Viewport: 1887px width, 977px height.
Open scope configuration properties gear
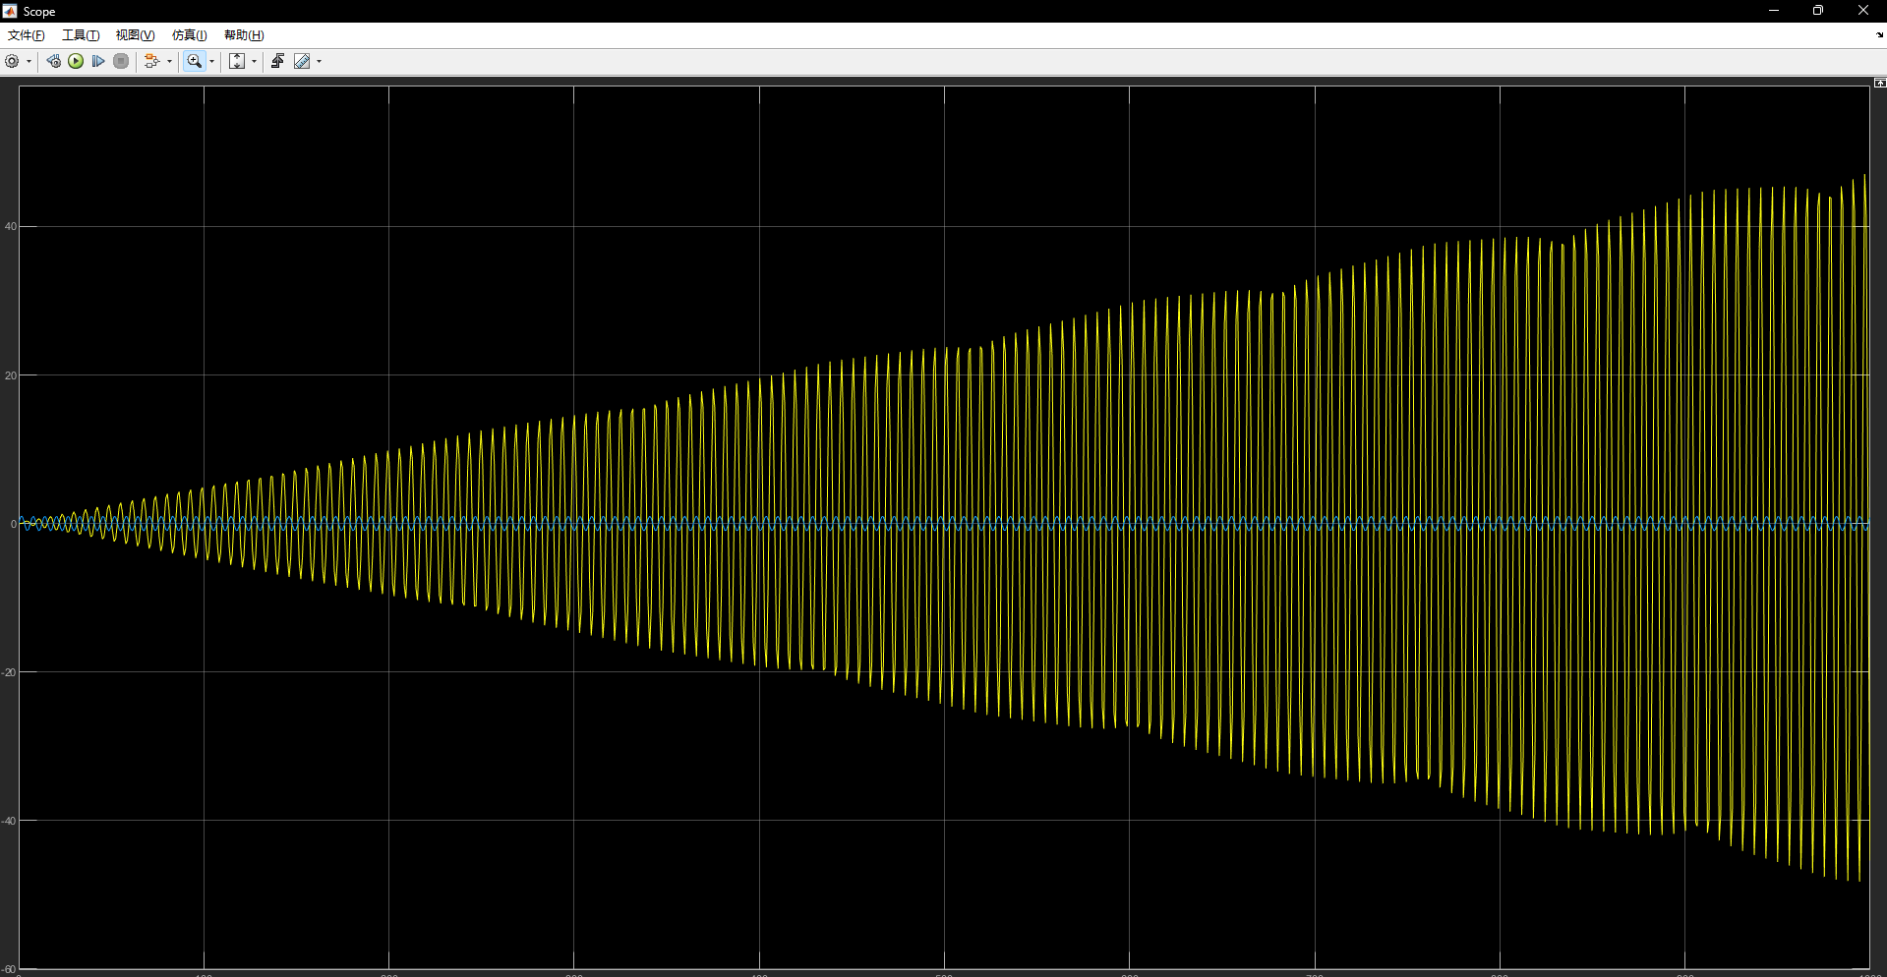click(12, 61)
